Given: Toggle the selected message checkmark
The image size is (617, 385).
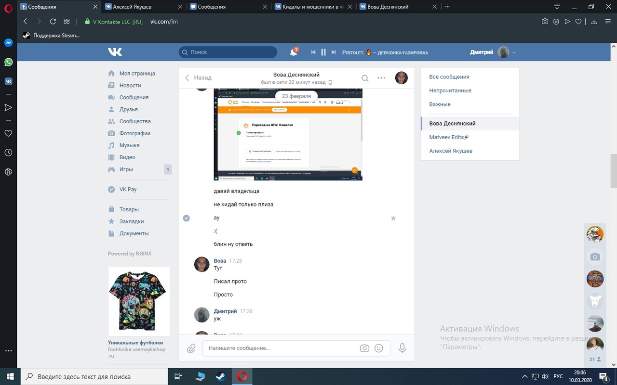Looking at the screenshot, I should pyautogui.click(x=187, y=218).
